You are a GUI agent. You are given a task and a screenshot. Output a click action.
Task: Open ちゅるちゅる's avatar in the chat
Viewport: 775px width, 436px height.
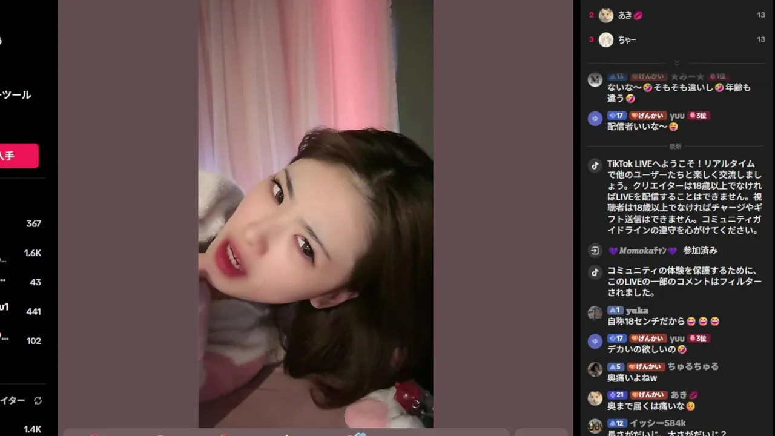coord(595,369)
